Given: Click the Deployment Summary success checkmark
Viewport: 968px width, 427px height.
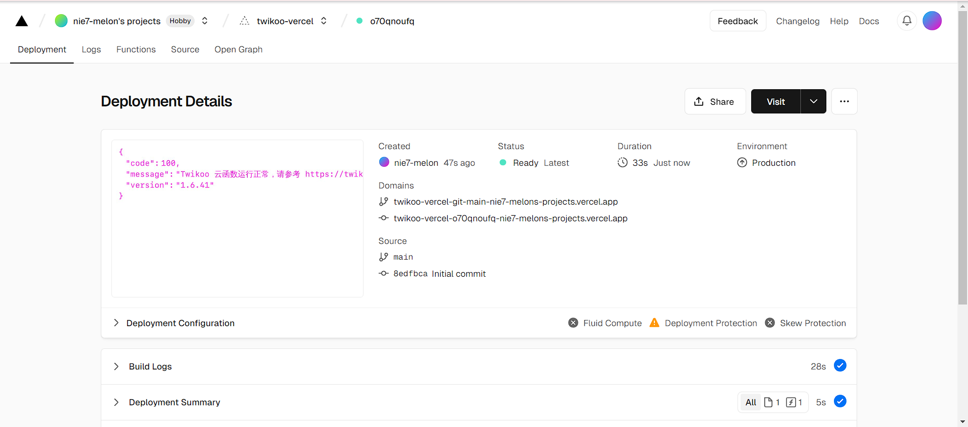Looking at the screenshot, I should 840,401.
